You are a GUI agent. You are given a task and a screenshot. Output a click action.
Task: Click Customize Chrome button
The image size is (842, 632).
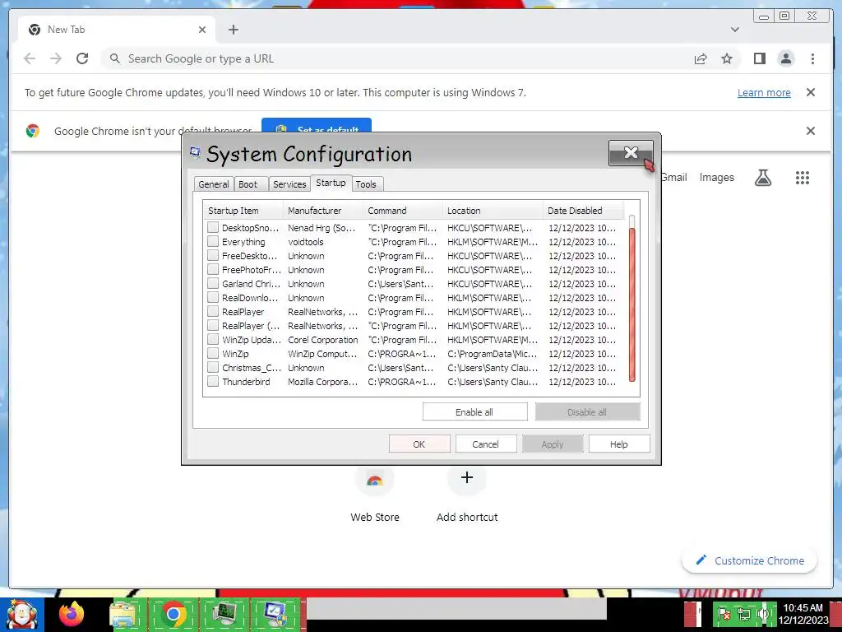(750, 560)
